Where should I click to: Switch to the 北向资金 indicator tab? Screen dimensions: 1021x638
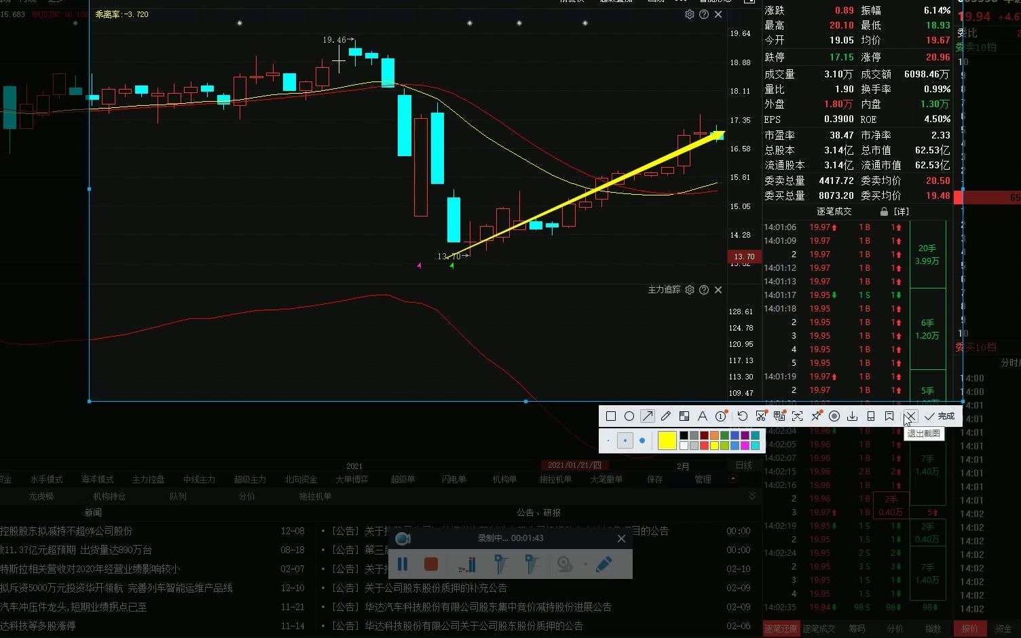point(301,479)
